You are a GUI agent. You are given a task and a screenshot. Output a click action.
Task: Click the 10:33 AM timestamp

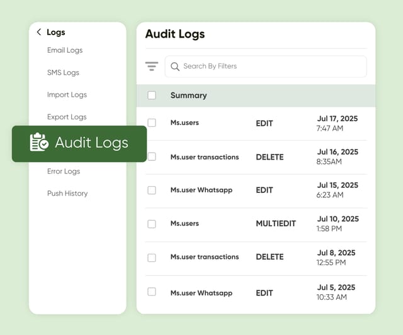click(332, 297)
